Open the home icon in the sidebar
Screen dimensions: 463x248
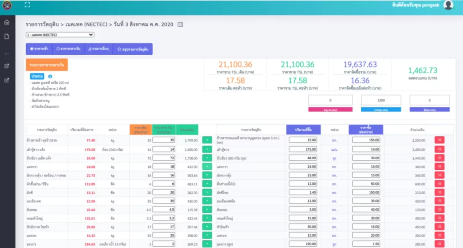coord(7,22)
